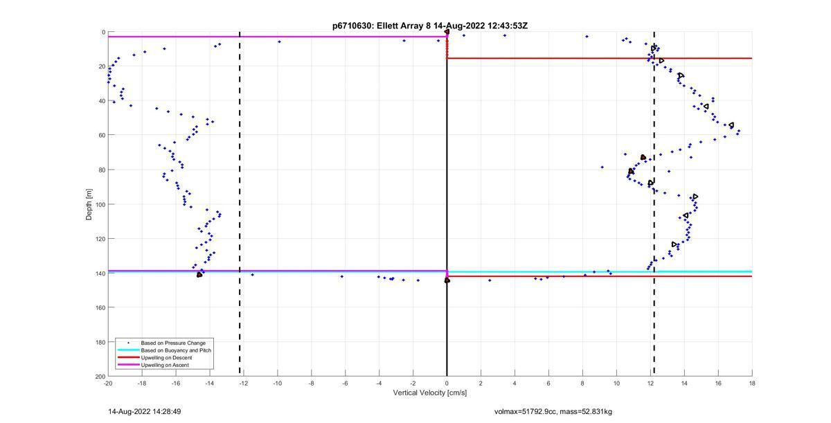Click the x-axis tick label '6'
Viewport: 831px width, 423px height.
click(x=549, y=383)
